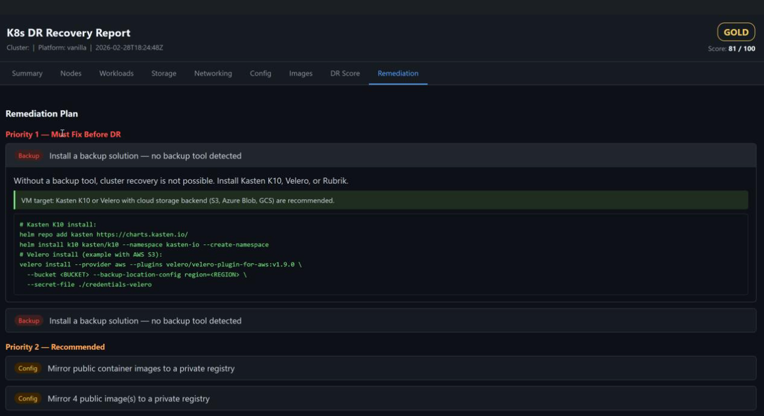Screen dimensions: 764x416
Task: Open the Images tab
Action: 301,73
